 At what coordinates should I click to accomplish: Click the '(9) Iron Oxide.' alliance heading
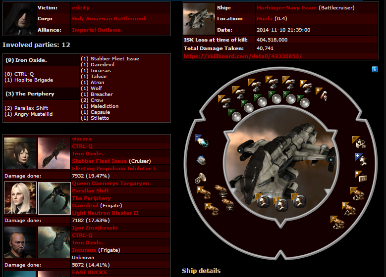26,60
